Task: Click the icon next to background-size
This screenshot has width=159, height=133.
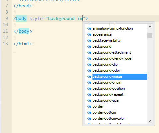Action: (89, 101)
